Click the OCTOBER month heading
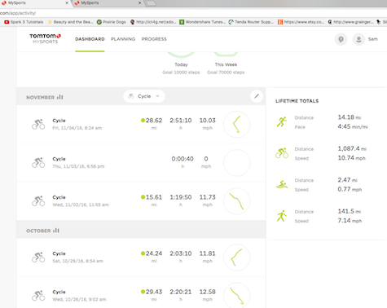Viewport: 387px width, 308px height. (x=38, y=231)
